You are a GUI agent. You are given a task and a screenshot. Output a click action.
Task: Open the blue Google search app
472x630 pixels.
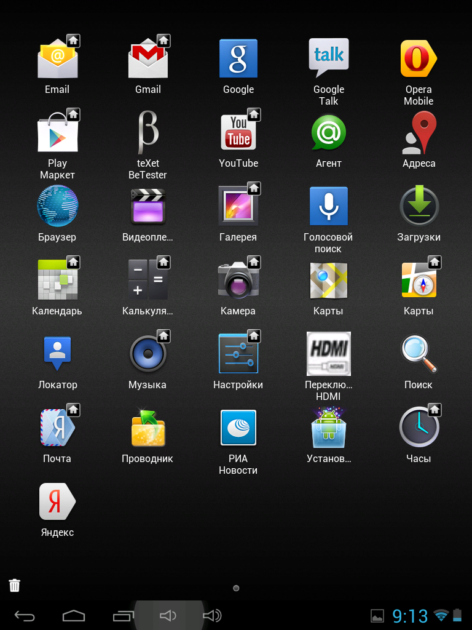click(238, 58)
